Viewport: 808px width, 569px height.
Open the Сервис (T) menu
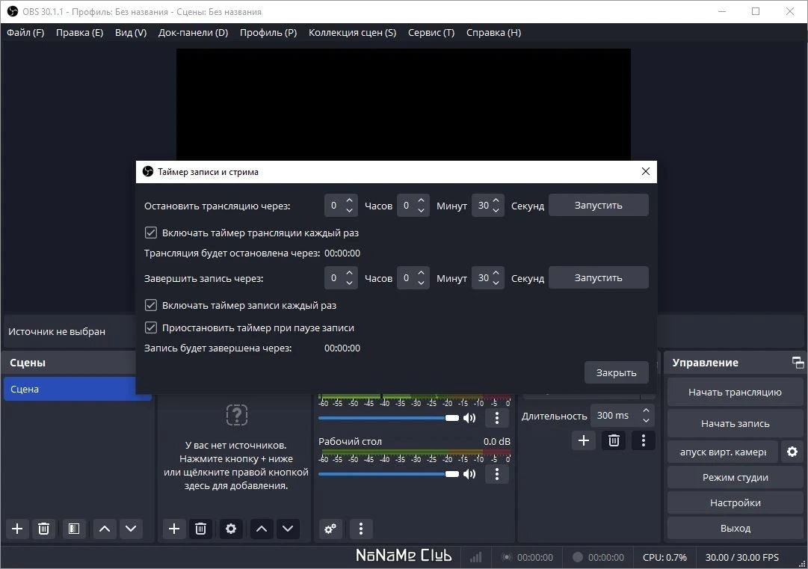click(431, 32)
